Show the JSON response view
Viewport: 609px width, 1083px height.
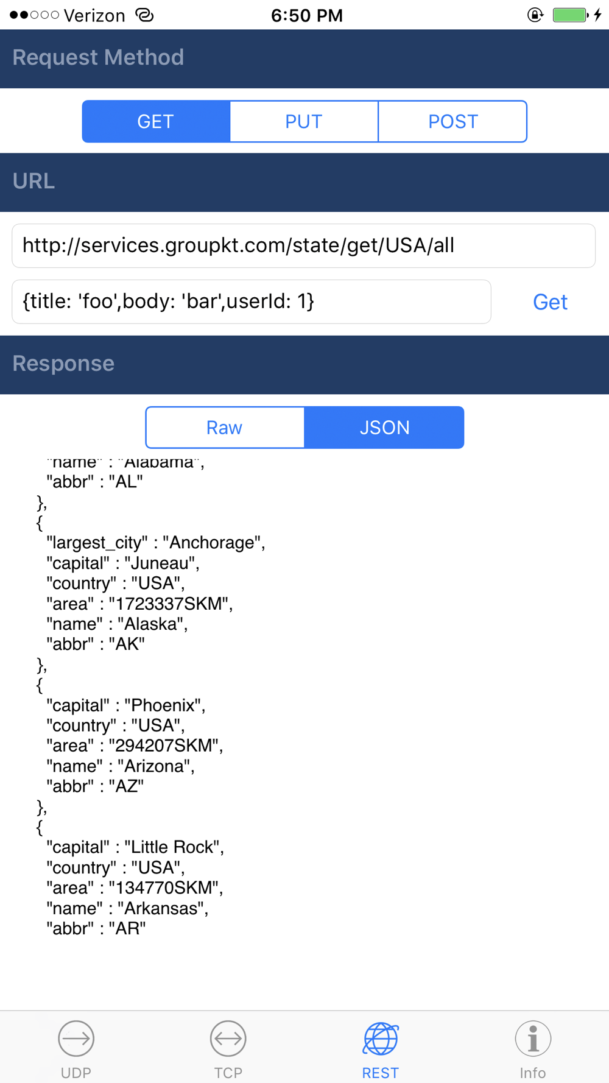(384, 428)
